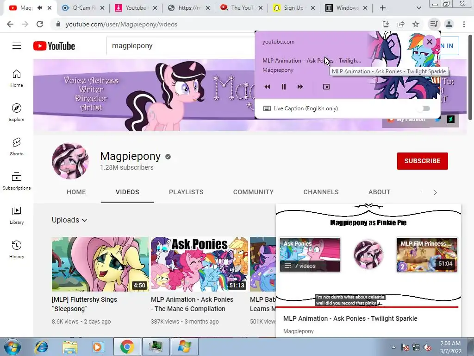
Task: Open Mane 6 Compilation video thumbnail
Action: 200,264
